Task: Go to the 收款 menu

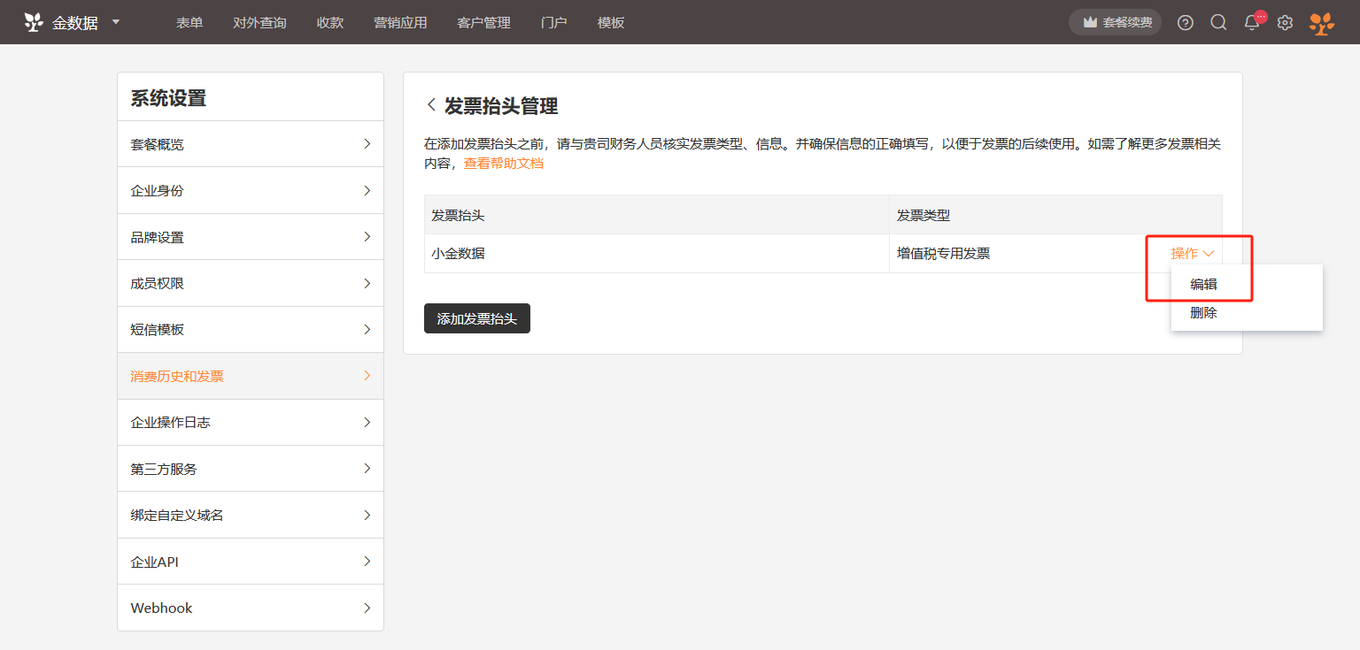Action: [330, 22]
